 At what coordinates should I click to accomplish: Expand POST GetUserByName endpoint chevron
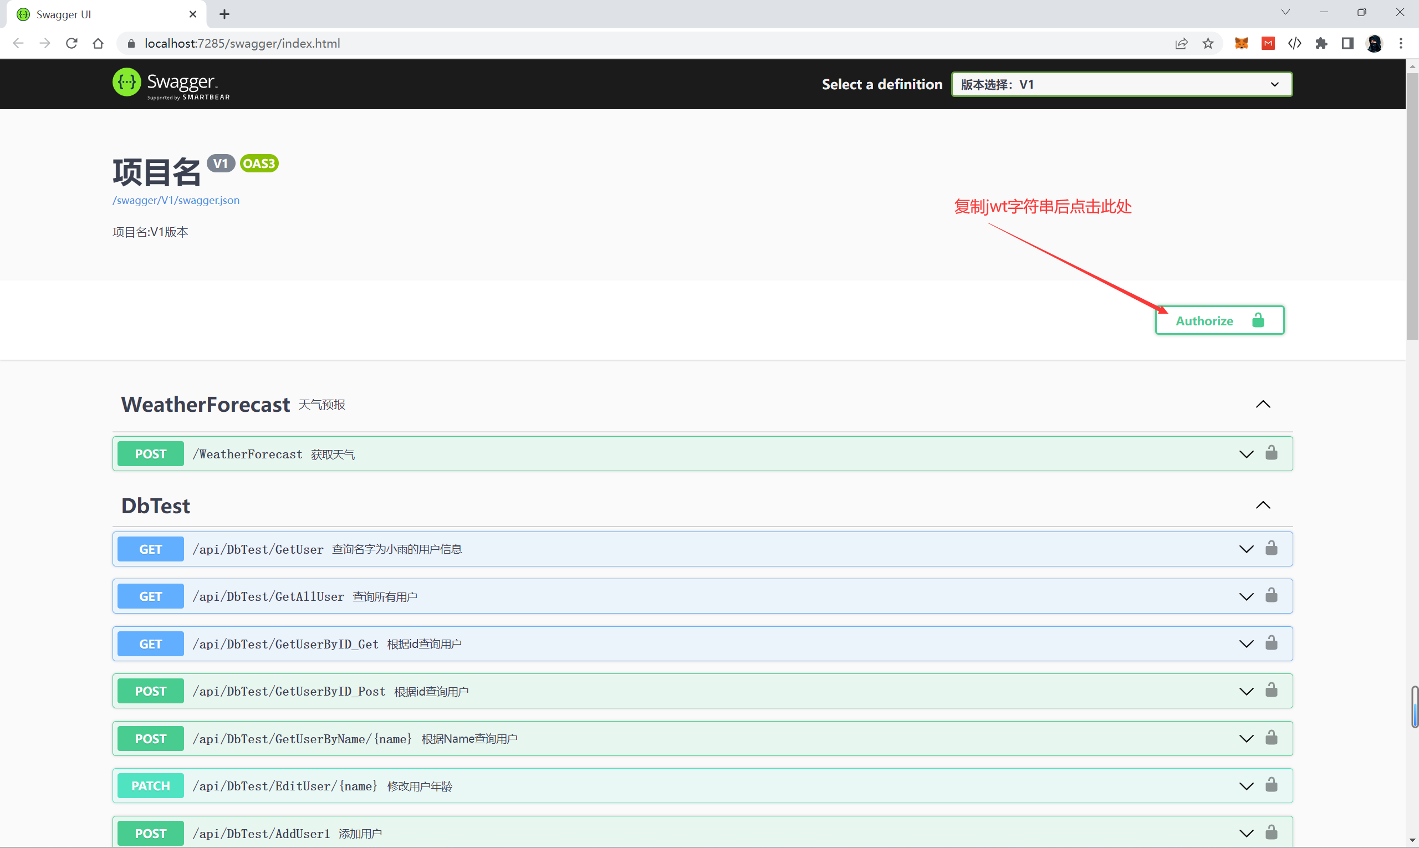pos(1246,739)
